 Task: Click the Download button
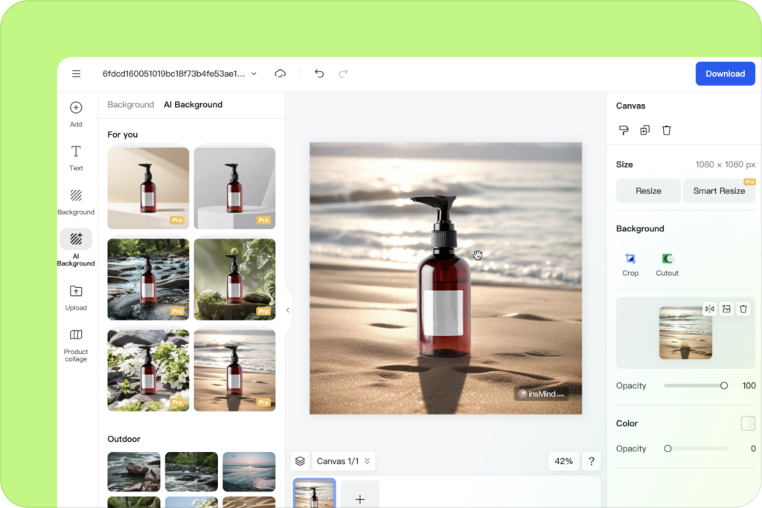click(725, 74)
